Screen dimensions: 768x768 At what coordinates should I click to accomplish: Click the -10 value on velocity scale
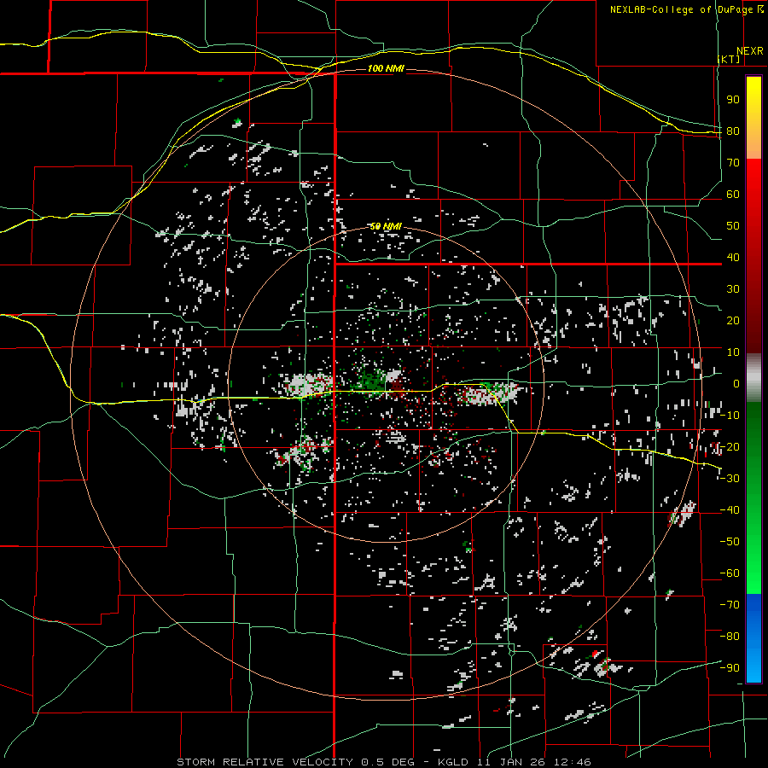[730, 416]
